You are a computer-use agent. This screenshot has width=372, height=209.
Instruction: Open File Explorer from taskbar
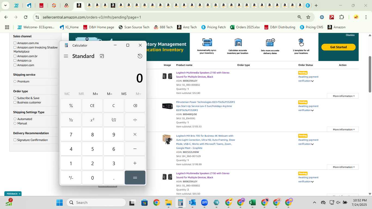coord(168,202)
